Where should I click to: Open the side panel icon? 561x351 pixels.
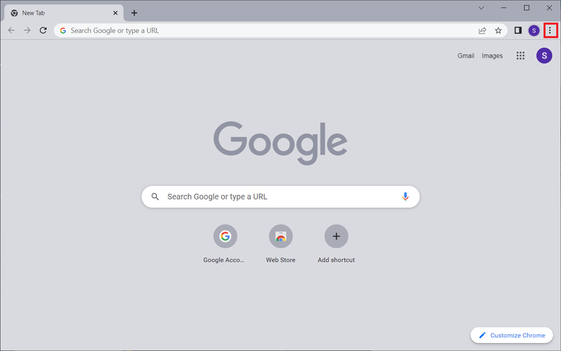click(x=518, y=30)
